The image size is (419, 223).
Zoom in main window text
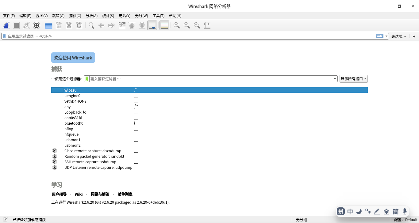pyautogui.click(x=177, y=25)
